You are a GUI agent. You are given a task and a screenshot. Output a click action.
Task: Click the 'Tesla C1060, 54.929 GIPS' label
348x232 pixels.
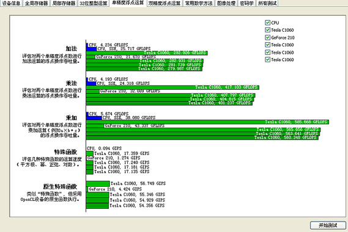137,200
